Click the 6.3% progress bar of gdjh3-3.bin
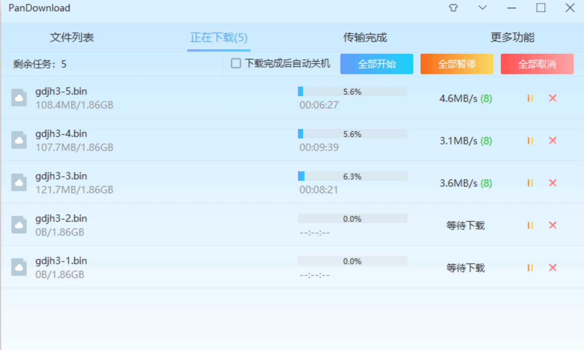Screen dimensions: 584x350 (353, 176)
